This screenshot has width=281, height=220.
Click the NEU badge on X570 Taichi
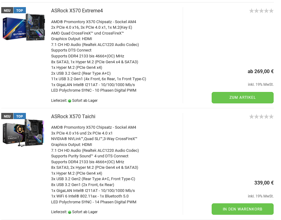pos(7,116)
